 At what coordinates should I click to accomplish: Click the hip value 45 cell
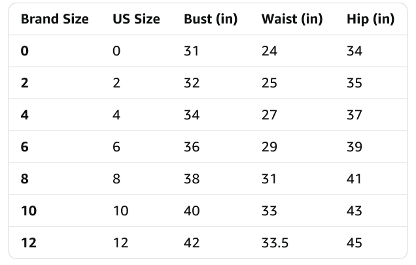355,243
